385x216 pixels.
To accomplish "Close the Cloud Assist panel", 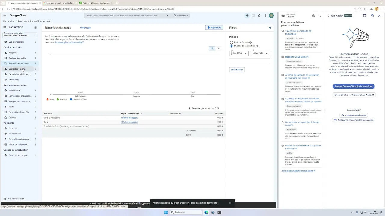I will (x=379, y=16).
